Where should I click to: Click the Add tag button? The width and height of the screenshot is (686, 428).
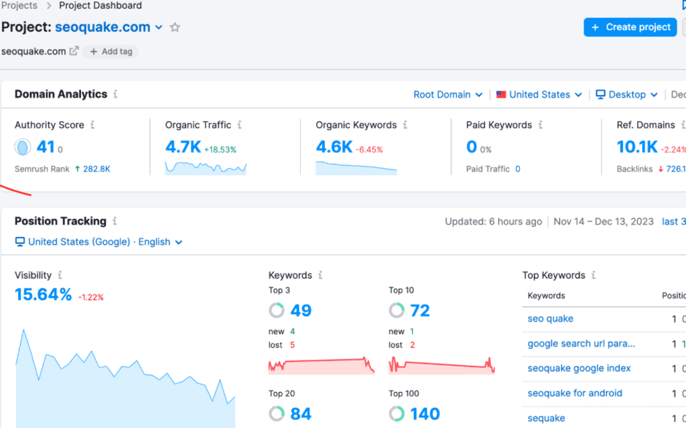111,51
